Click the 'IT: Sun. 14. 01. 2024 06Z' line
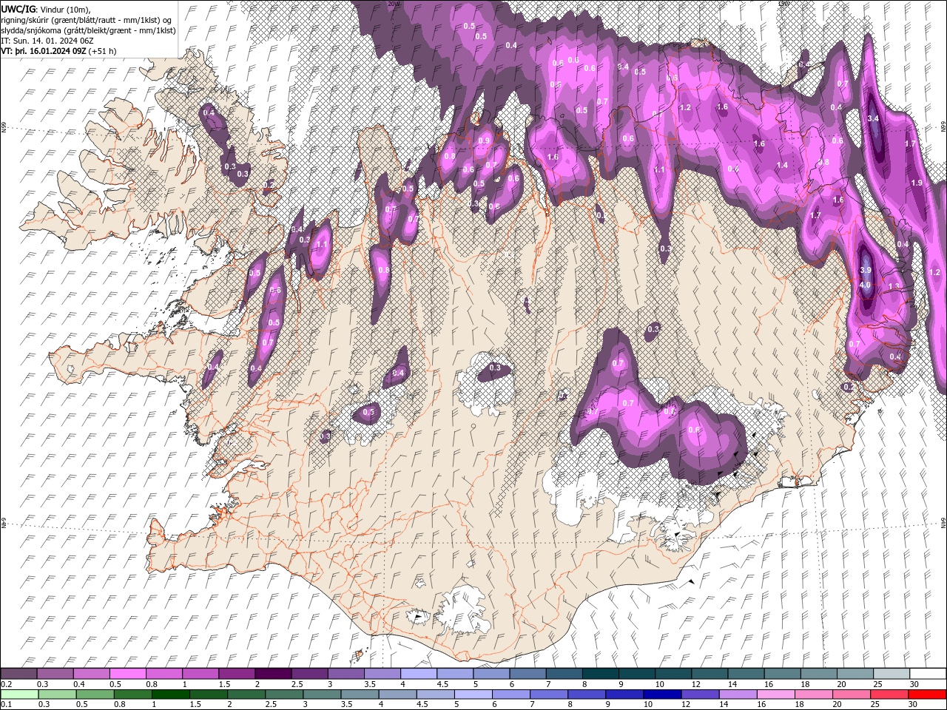 [x=47, y=41]
